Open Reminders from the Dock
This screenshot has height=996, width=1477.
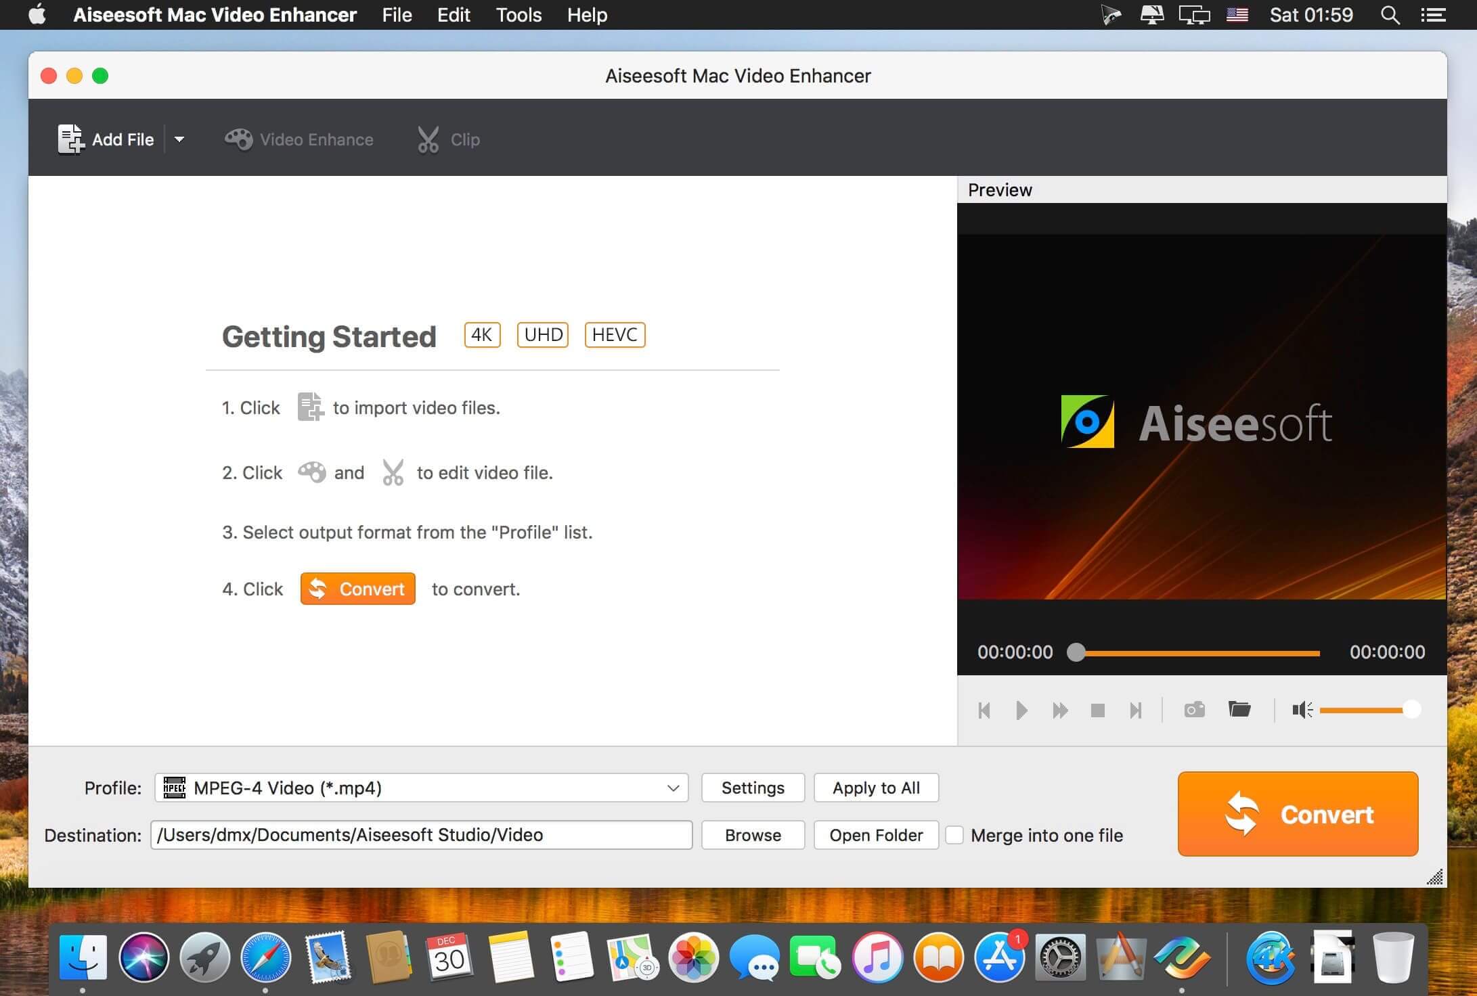pos(572,957)
